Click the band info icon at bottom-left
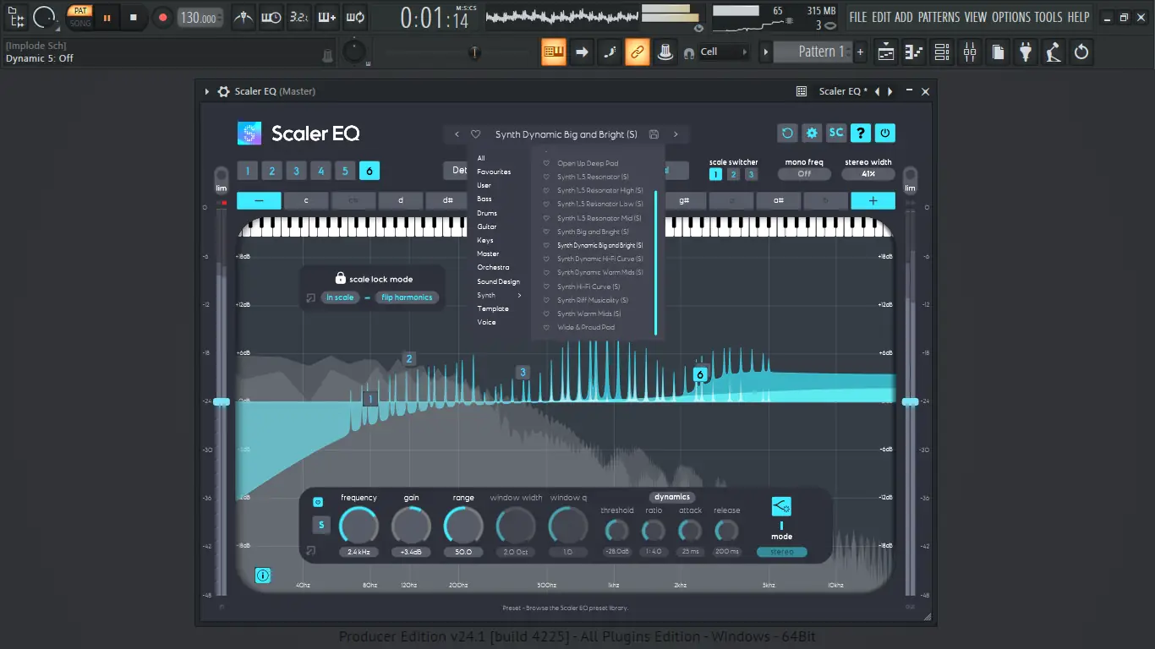The width and height of the screenshot is (1155, 649). pos(263,575)
